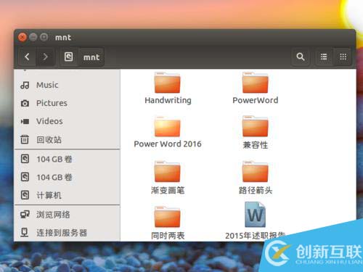
Task: Open 计算机 in the sidebar
Action: pos(49,195)
